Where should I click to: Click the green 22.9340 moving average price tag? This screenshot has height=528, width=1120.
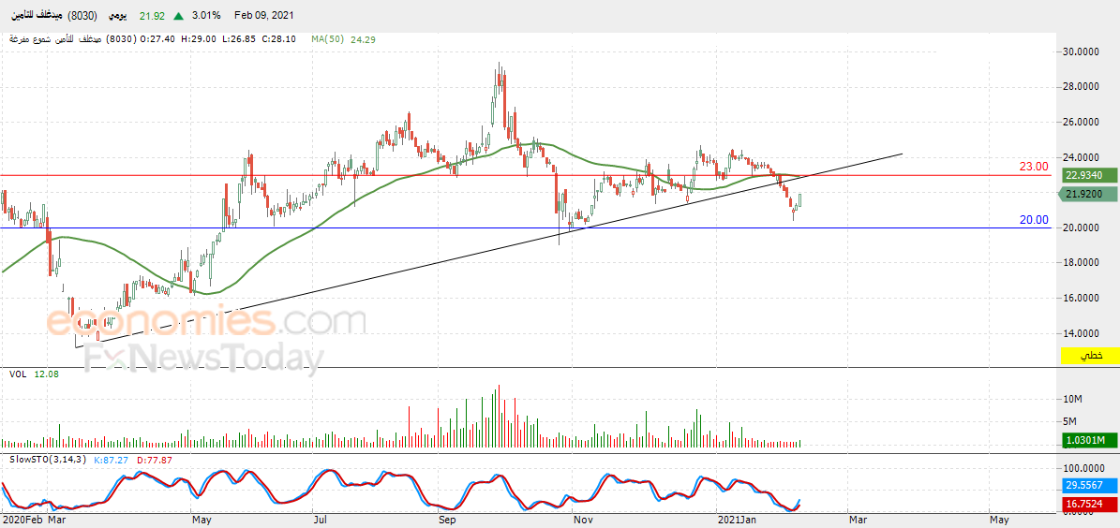1089,175
